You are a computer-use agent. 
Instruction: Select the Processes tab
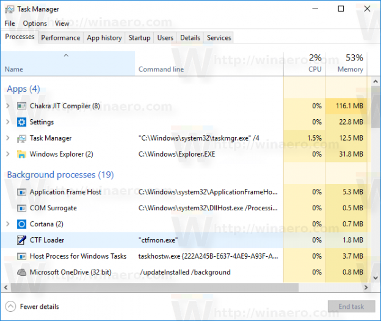(20, 37)
